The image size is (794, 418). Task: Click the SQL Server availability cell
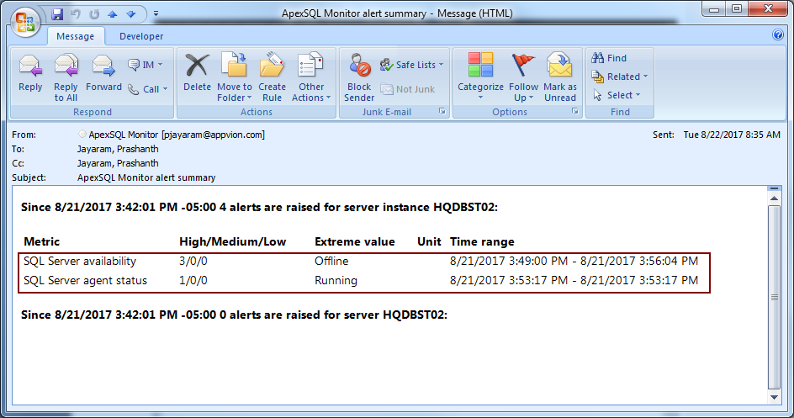(x=80, y=261)
